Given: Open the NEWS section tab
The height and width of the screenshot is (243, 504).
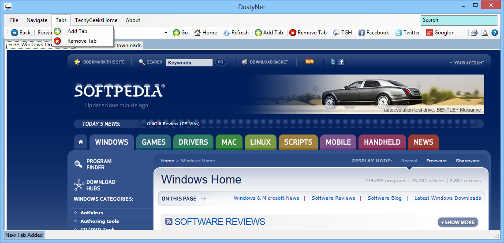Looking at the screenshot, I should (423, 142).
